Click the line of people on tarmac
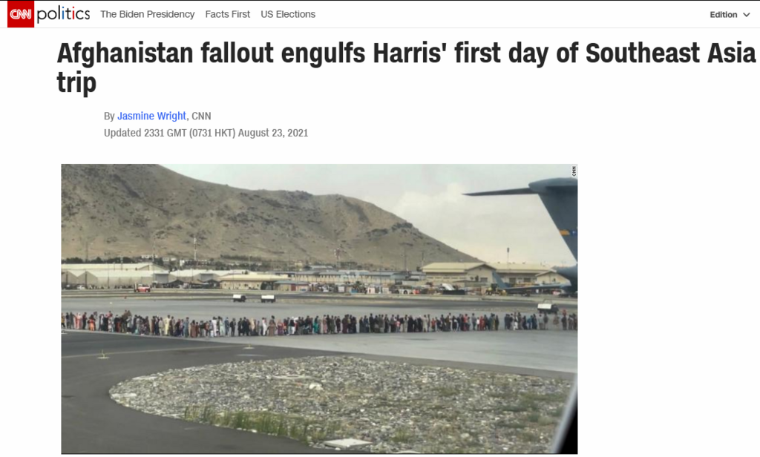 (x=319, y=323)
